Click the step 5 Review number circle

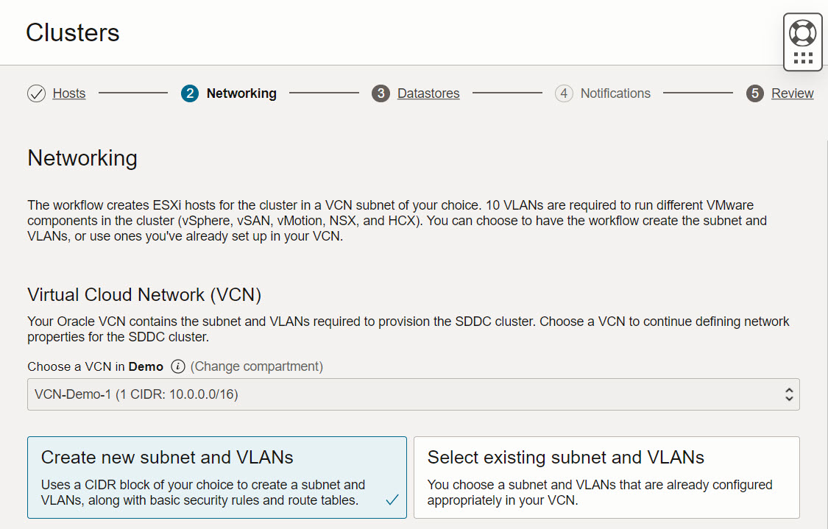[754, 93]
